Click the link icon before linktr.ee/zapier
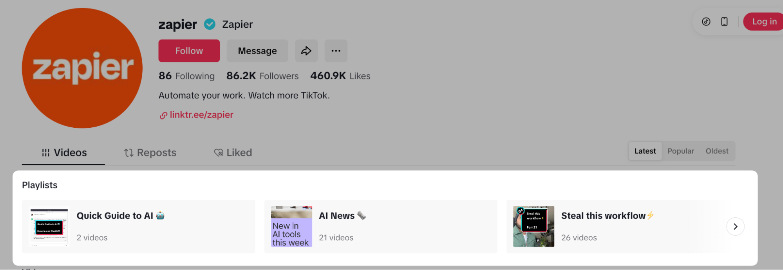 pos(163,115)
